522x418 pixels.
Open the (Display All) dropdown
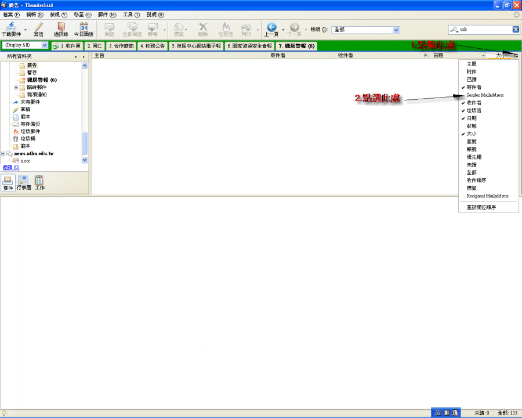coord(25,45)
